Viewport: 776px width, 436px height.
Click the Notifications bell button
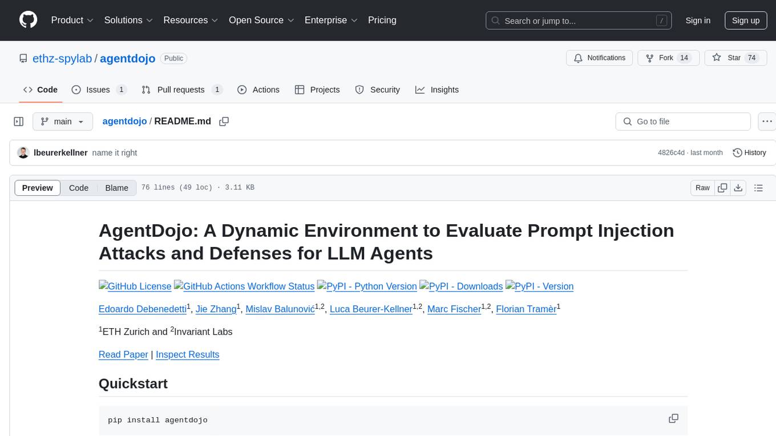pyautogui.click(x=599, y=58)
